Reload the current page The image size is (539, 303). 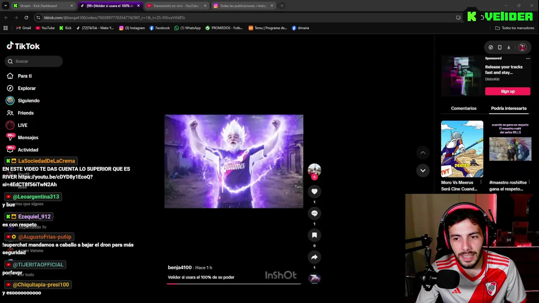click(x=26, y=18)
